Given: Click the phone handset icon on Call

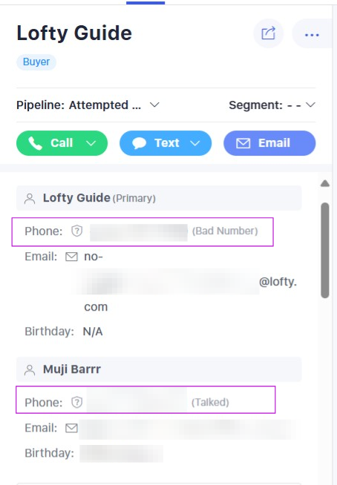Looking at the screenshot, I should (x=35, y=143).
